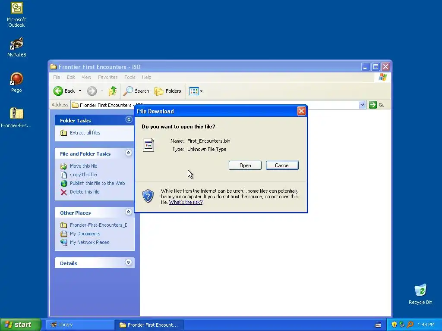Click Delete this file link
Image resolution: width=442 pixels, height=331 pixels.
85,192
